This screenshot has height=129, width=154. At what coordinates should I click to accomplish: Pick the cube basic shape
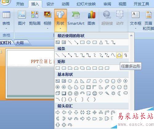[x=58, y=93]
